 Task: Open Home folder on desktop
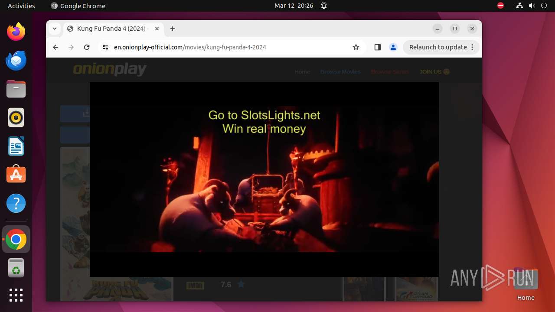[526, 285]
